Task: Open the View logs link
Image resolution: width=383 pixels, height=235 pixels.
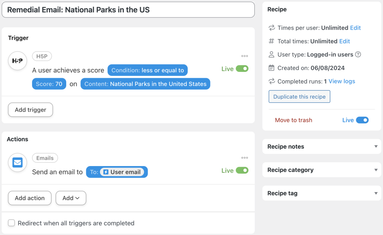Action: click(342, 81)
